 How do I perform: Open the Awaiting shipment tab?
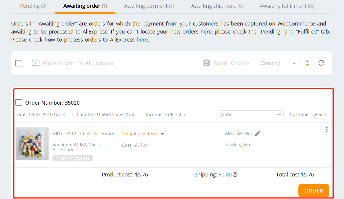click(x=217, y=6)
